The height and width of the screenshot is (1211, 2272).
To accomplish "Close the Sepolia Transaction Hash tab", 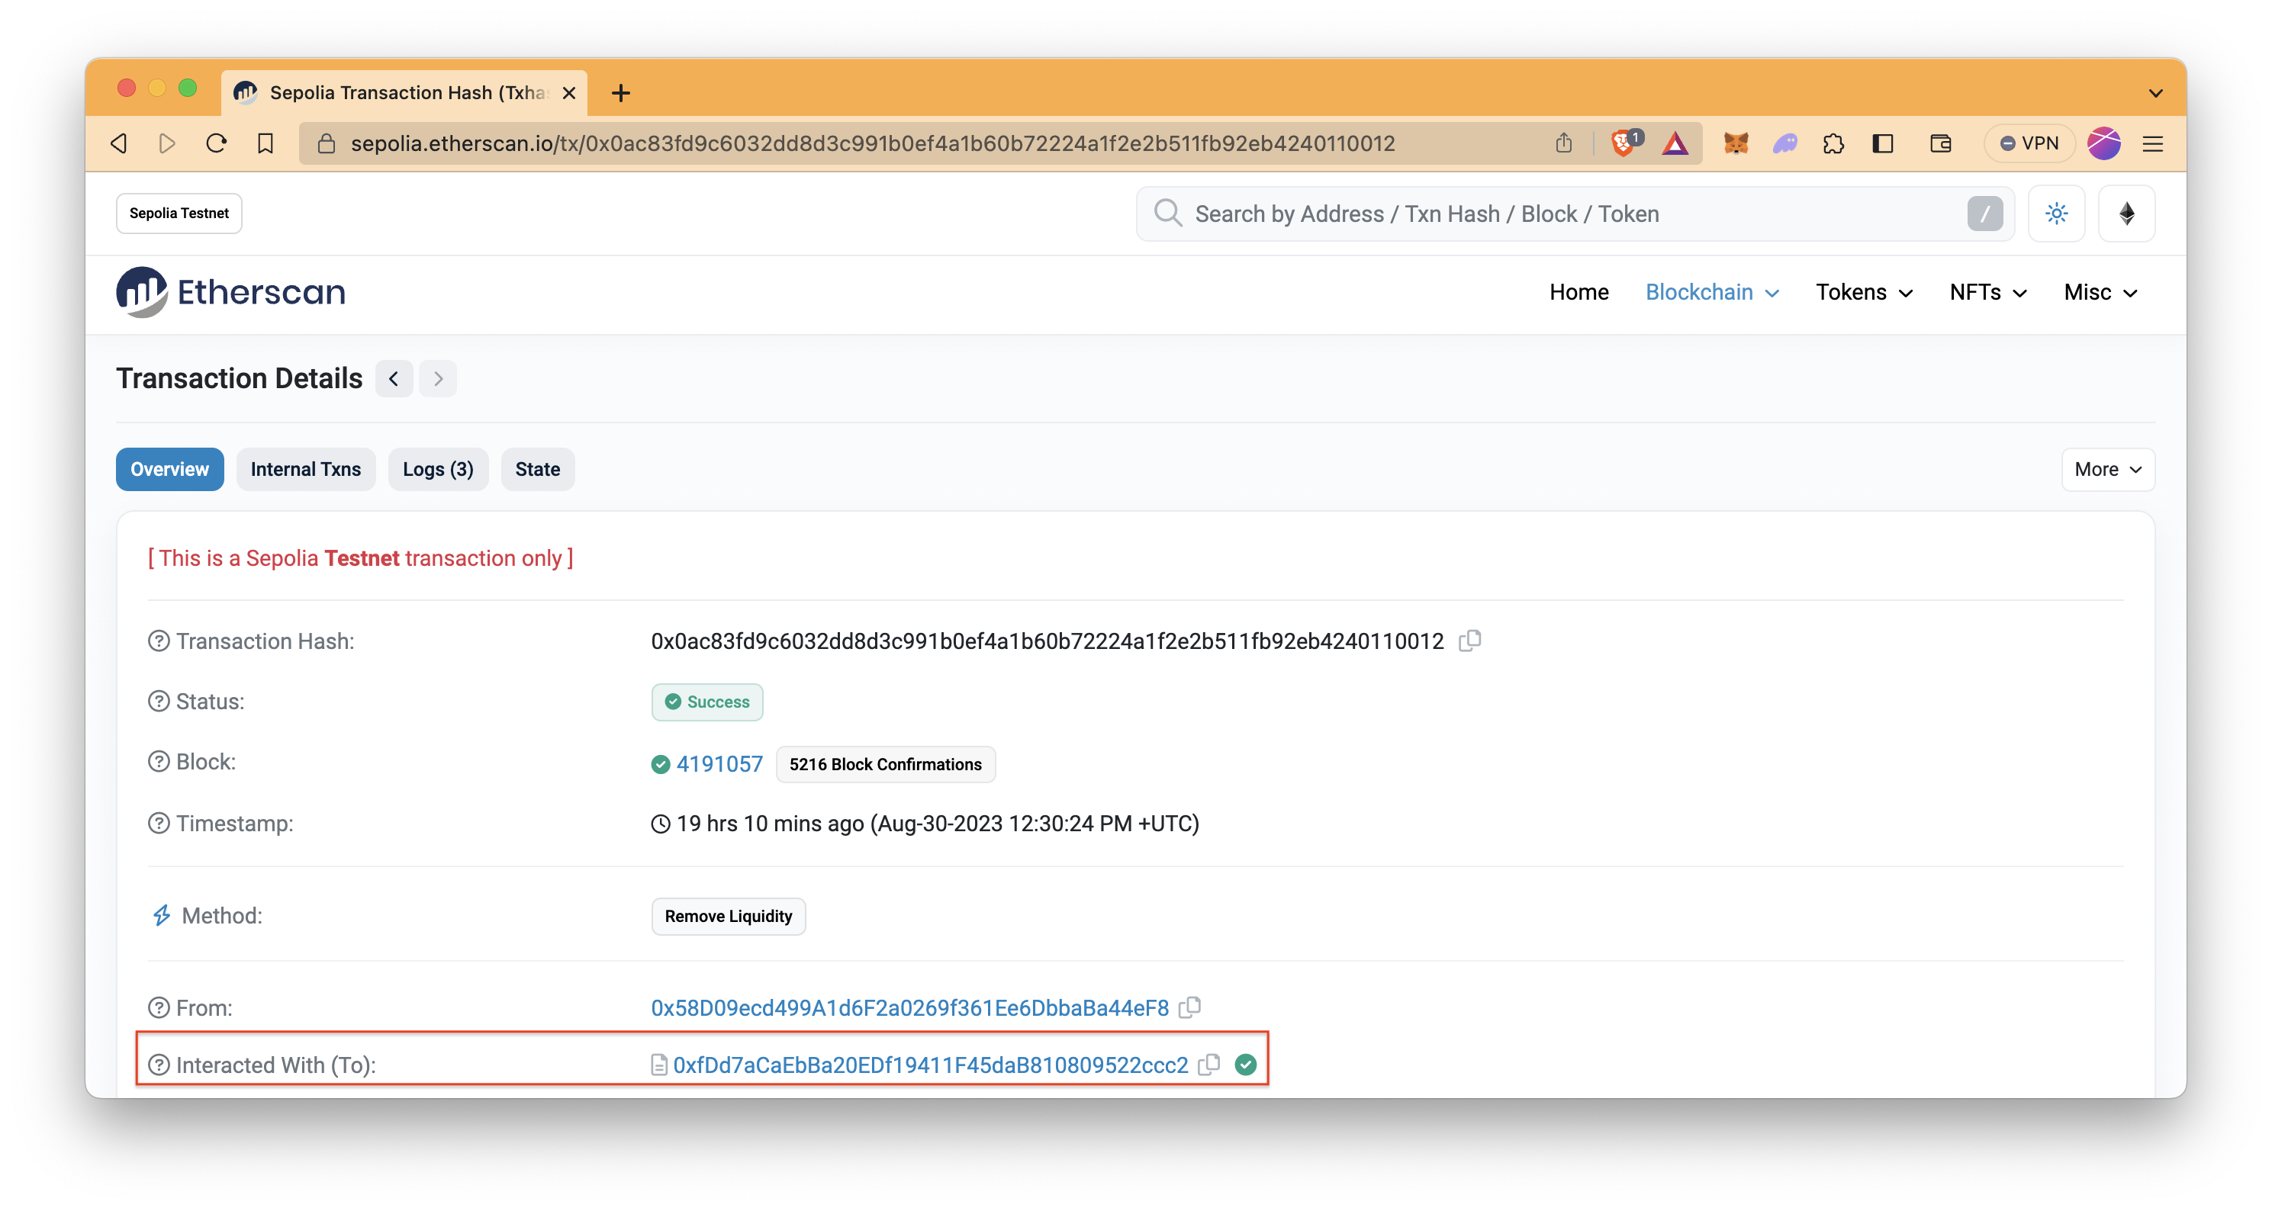I will (x=569, y=92).
